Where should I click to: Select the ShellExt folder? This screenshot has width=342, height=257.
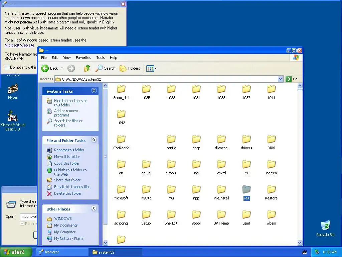pyautogui.click(x=171, y=218)
